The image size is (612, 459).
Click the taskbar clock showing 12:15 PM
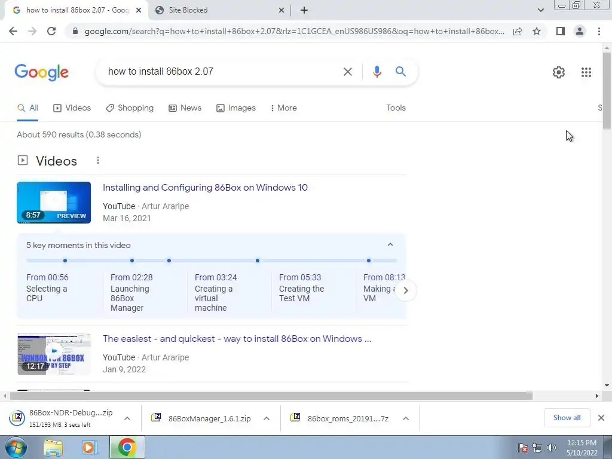coord(582,448)
